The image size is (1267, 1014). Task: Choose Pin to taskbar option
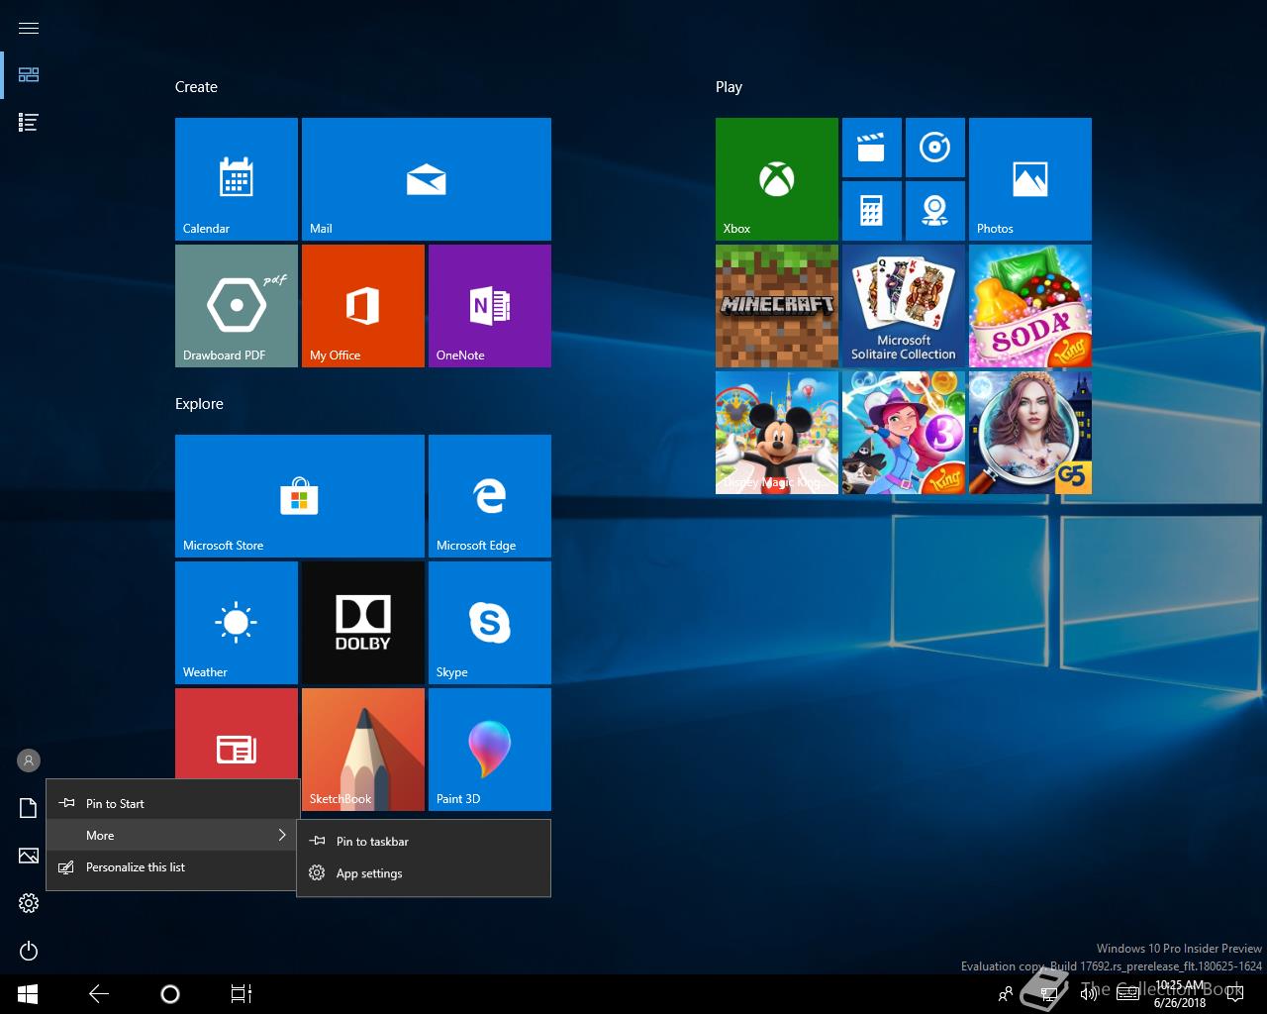pyautogui.click(x=424, y=842)
